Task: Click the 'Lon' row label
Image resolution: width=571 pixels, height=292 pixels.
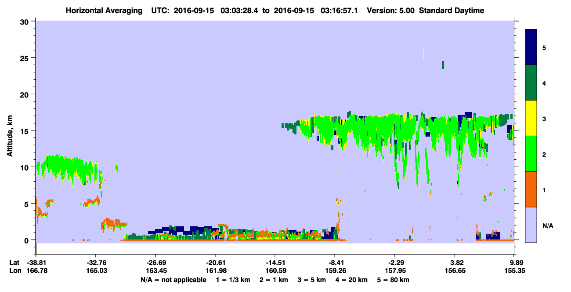Action: point(14,271)
